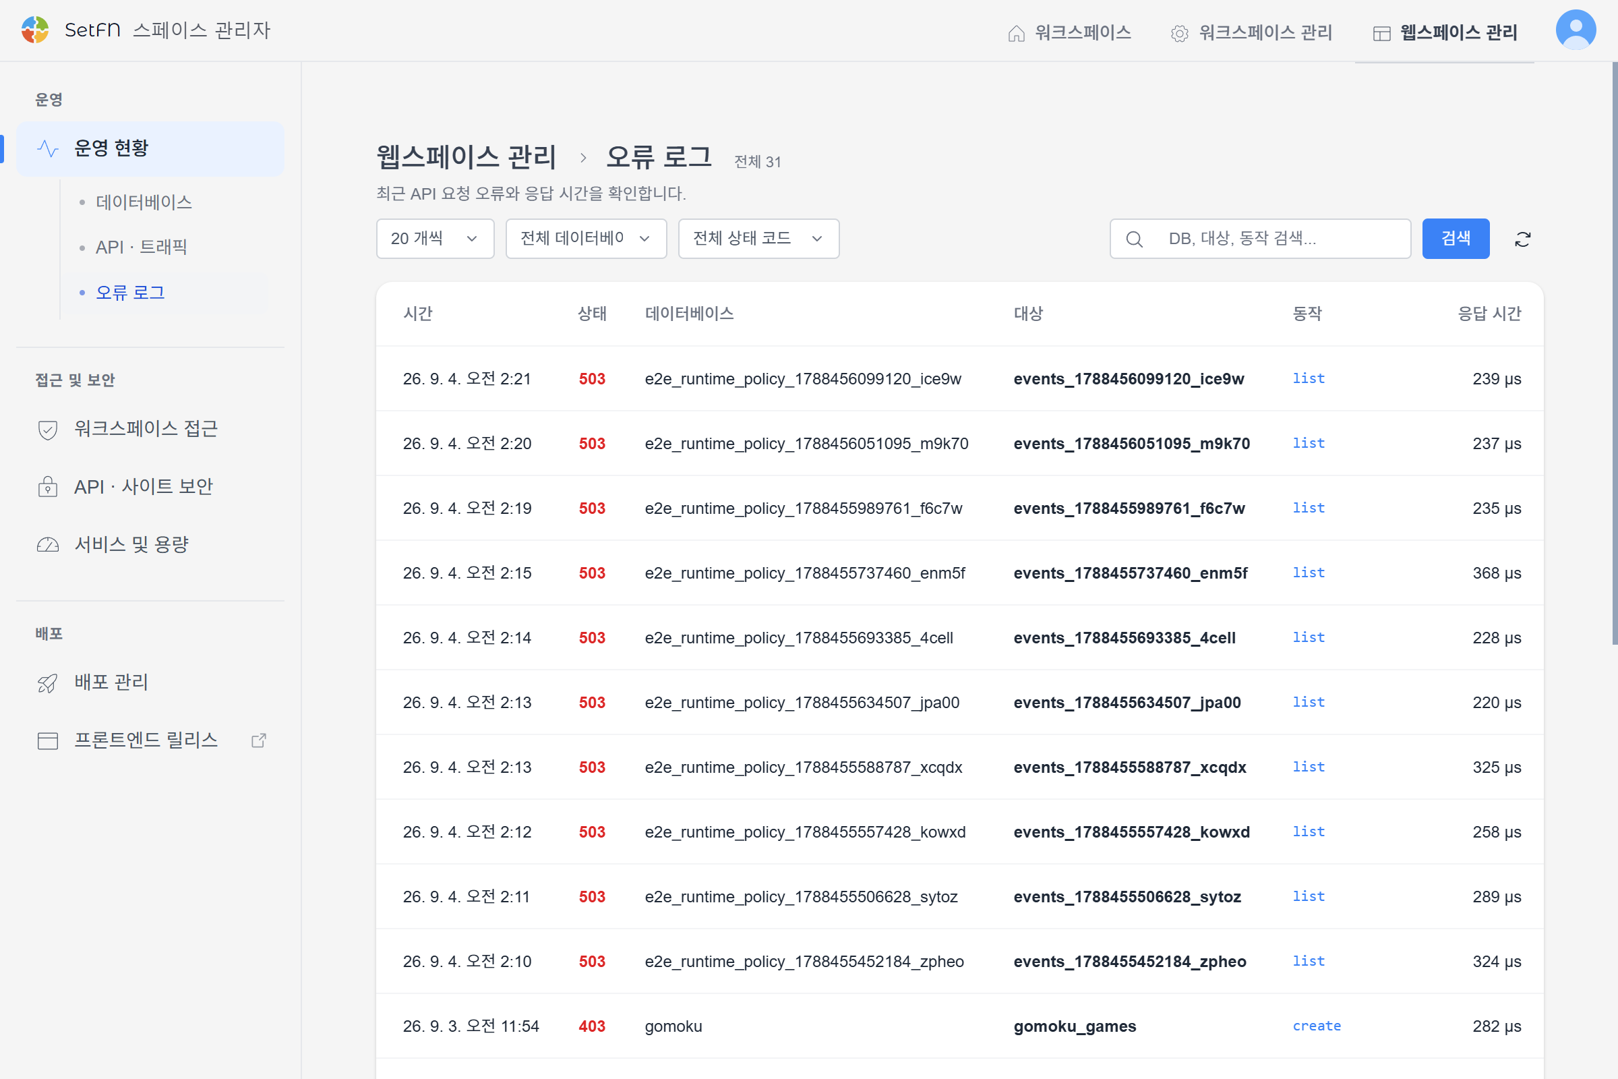Click the 26. 9. 4. 오전 2:10 time cell
1618x1079 pixels.
[x=467, y=962]
